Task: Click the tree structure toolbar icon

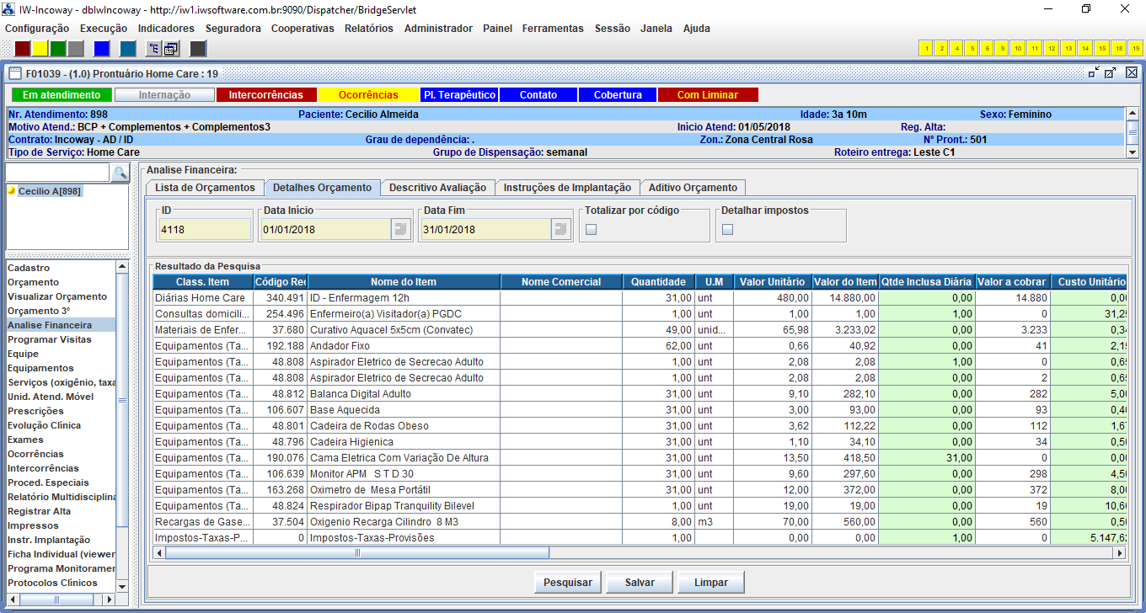Action: [x=153, y=48]
